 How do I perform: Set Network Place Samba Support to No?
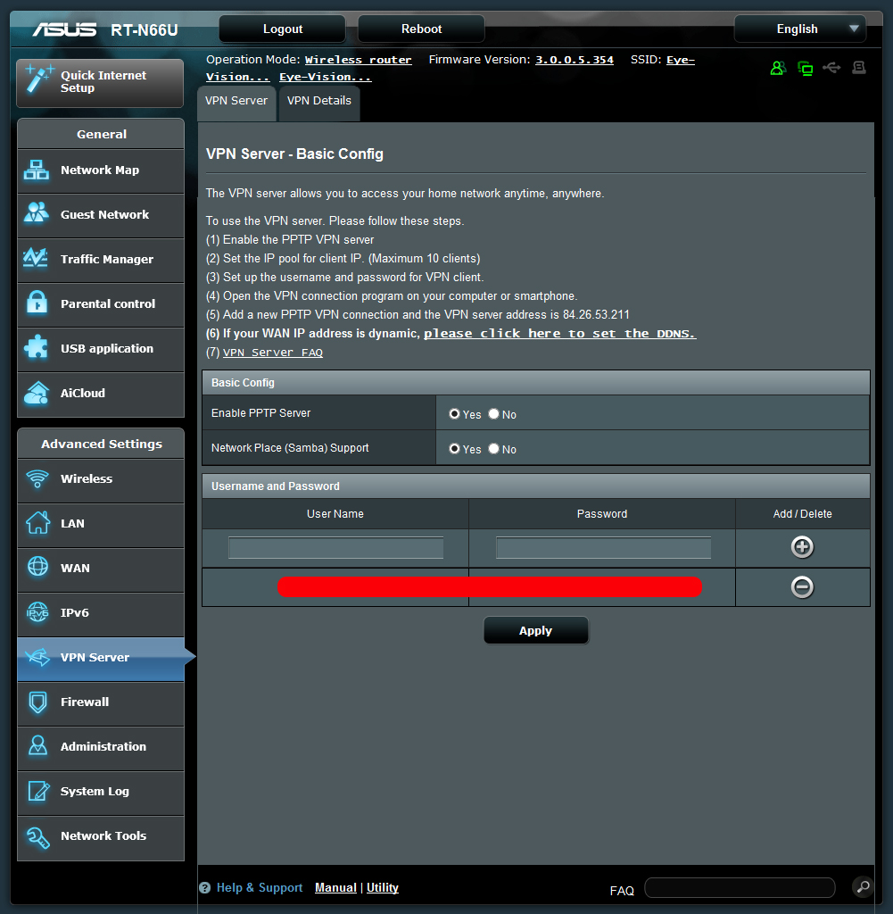[x=494, y=449]
